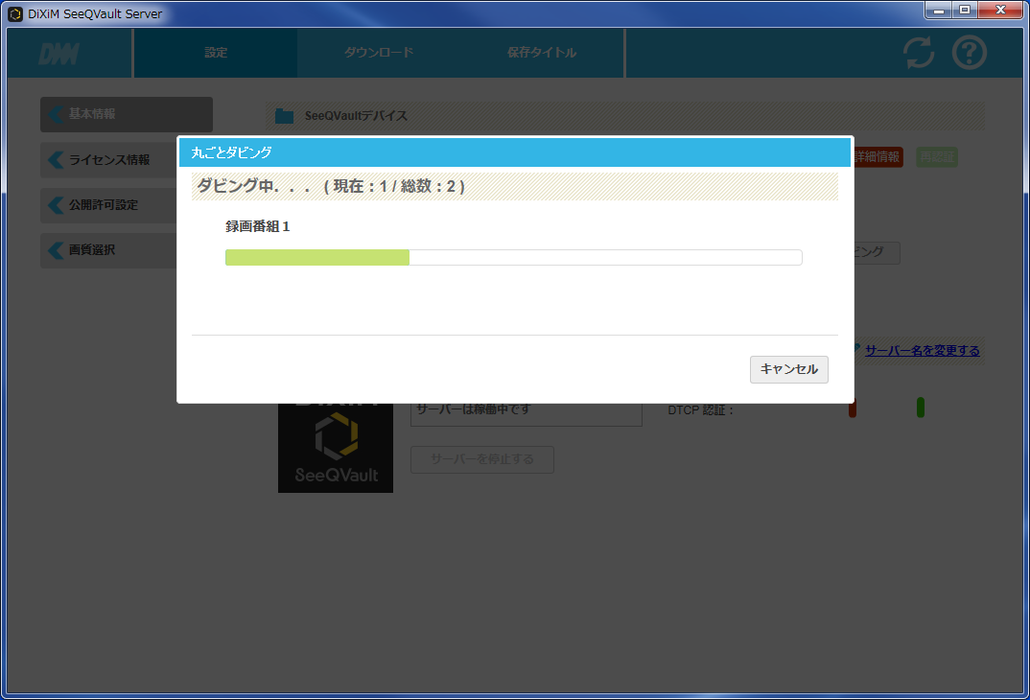Switch to the 設定 tab
The width and height of the screenshot is (1030, 700).
click(x=216, y=53)
